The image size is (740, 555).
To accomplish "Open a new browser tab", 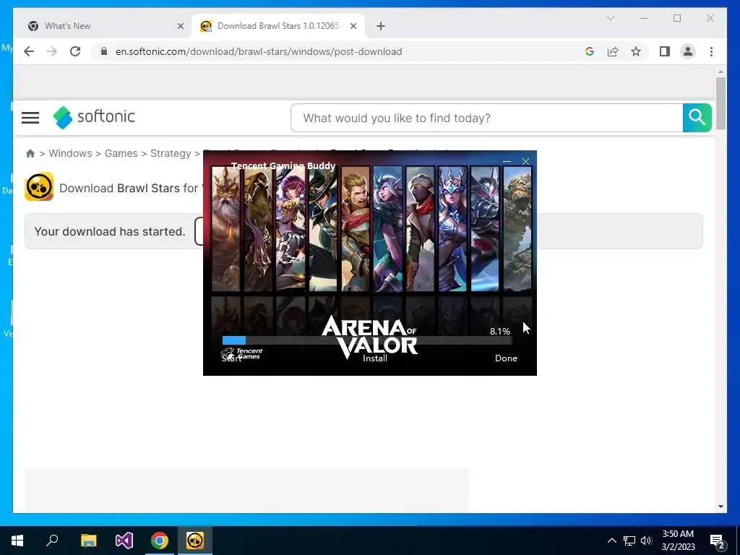I will click(381, 26).
